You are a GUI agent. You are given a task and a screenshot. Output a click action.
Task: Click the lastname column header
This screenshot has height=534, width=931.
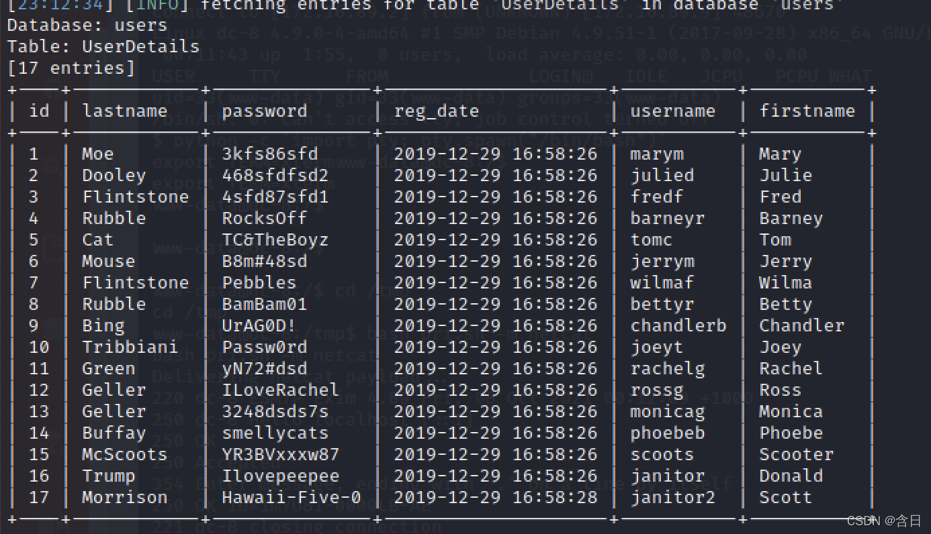point(125,111)
